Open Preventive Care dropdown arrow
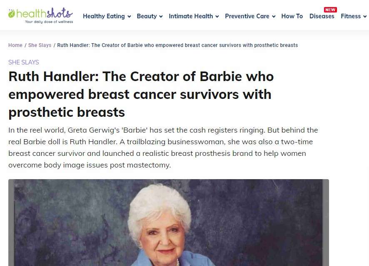Viewport: 369px width, 266px height. tap(274, 17)
